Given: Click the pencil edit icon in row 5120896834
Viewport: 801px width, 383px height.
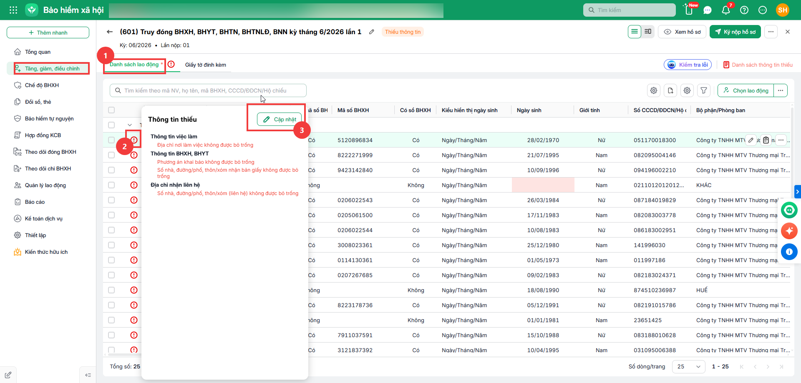Looking at the screenshot, I should [x=751, y=140].
